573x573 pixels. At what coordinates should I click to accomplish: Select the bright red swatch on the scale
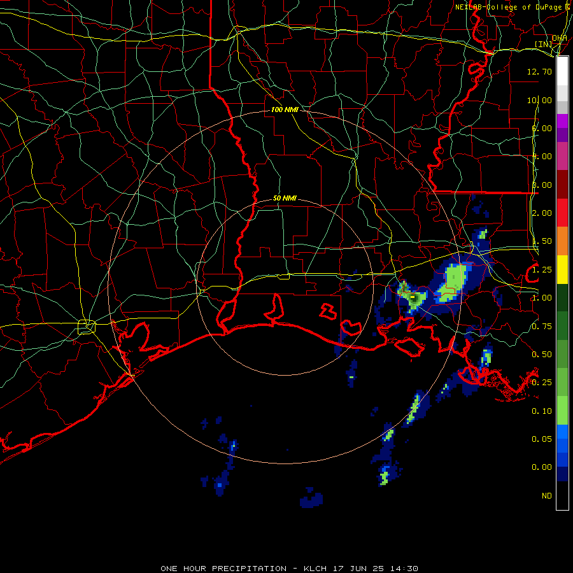(562, 213)
